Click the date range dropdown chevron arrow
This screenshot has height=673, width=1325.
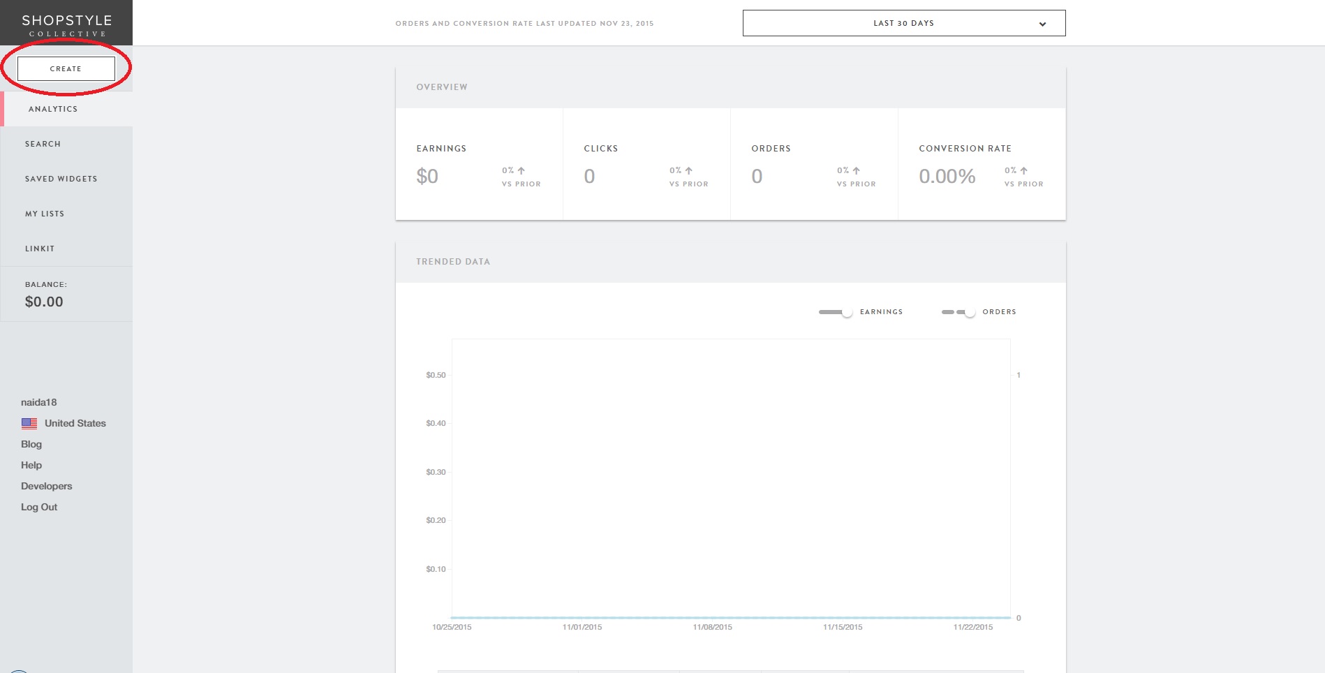[1042, 24]
